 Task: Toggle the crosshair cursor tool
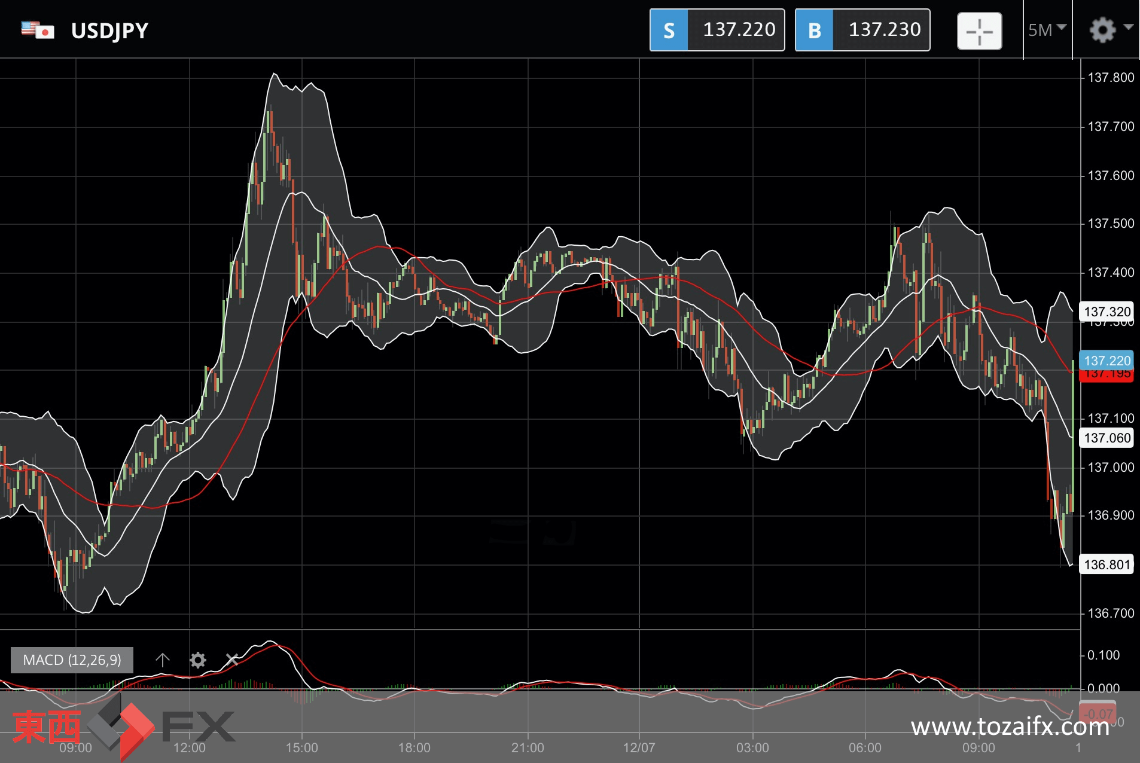coord(979,30)
